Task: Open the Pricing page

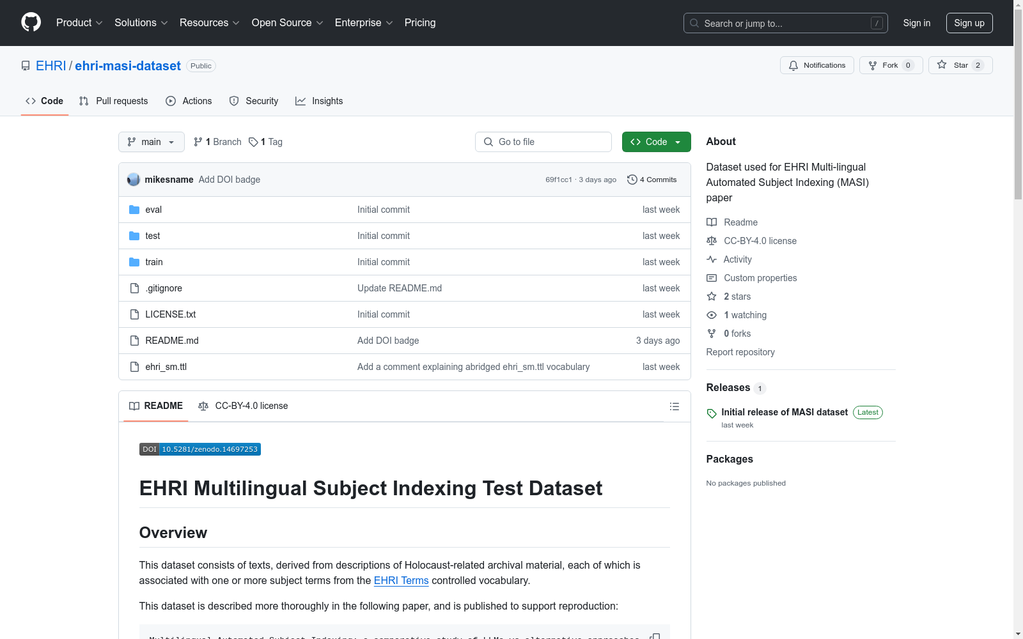Action: click(420, 23)
